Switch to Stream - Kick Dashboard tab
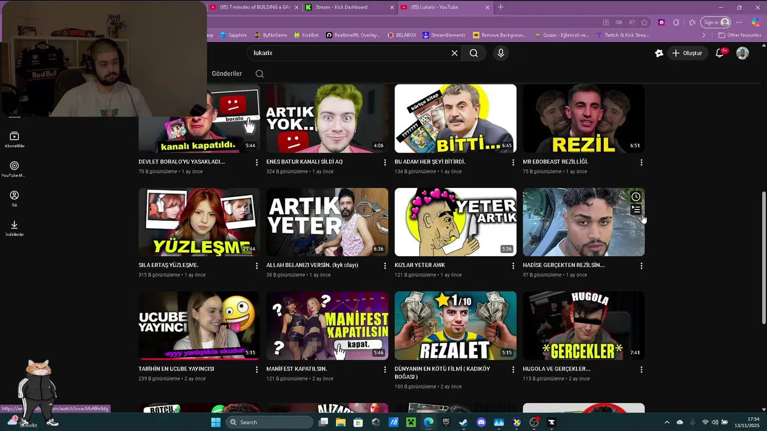767x431 pixels. 348,7
